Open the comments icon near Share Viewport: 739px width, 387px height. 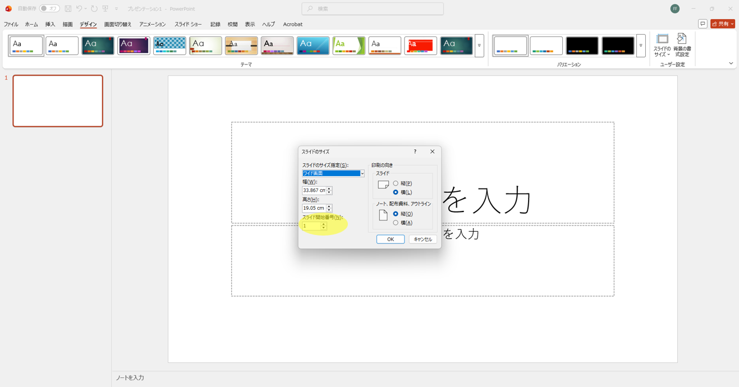point(703,24)
